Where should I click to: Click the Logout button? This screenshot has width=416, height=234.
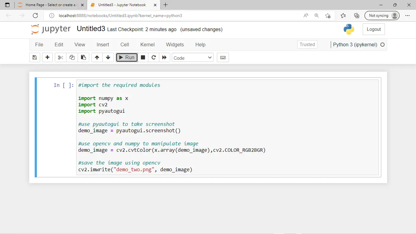374,29
